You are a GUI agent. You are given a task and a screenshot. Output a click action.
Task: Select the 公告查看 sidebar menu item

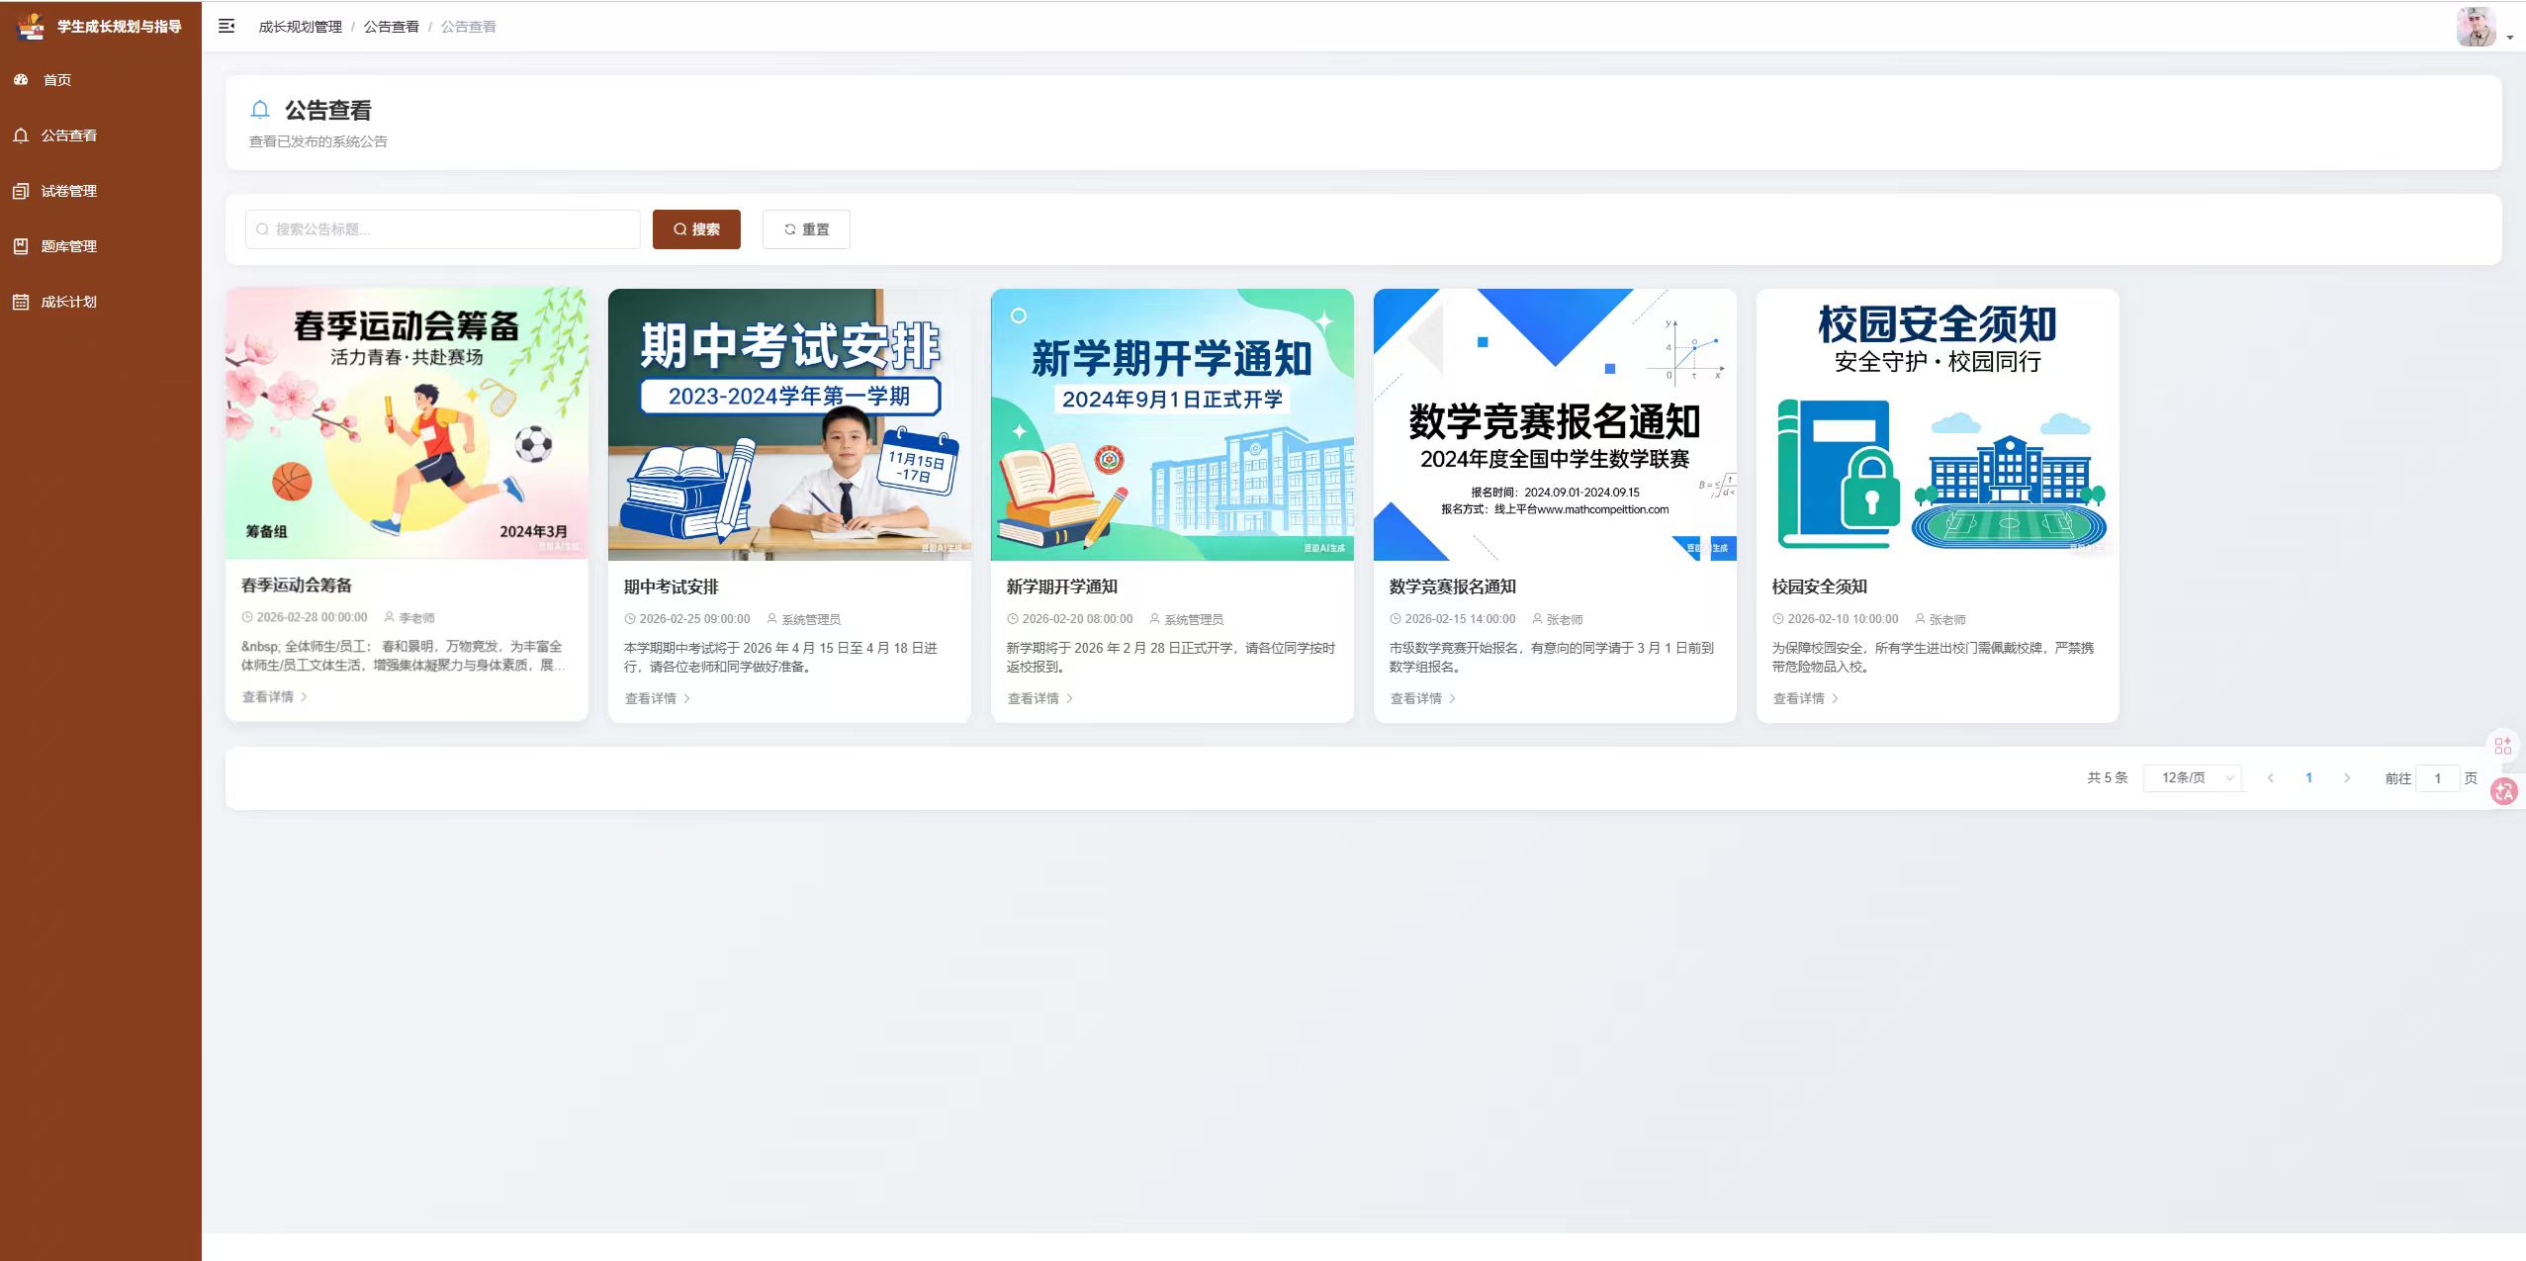[x=101, y=135]
